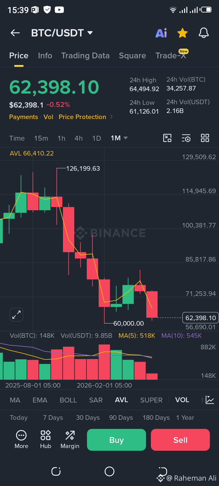The height and width of the screenshot is (486, 219).
Task: Open the chart grid layout icon
Action: click(x=205, y=138)
